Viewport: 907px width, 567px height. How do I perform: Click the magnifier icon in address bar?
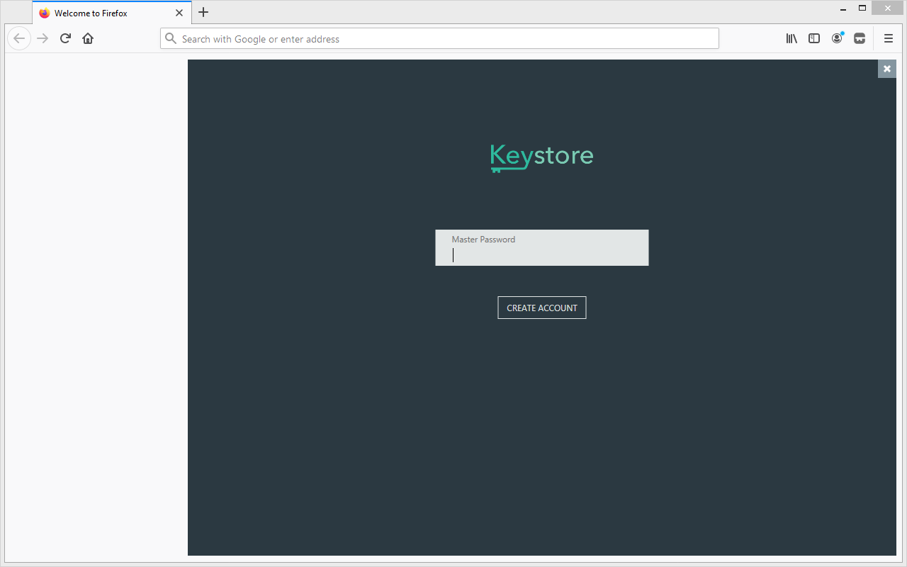click(171, 39)
